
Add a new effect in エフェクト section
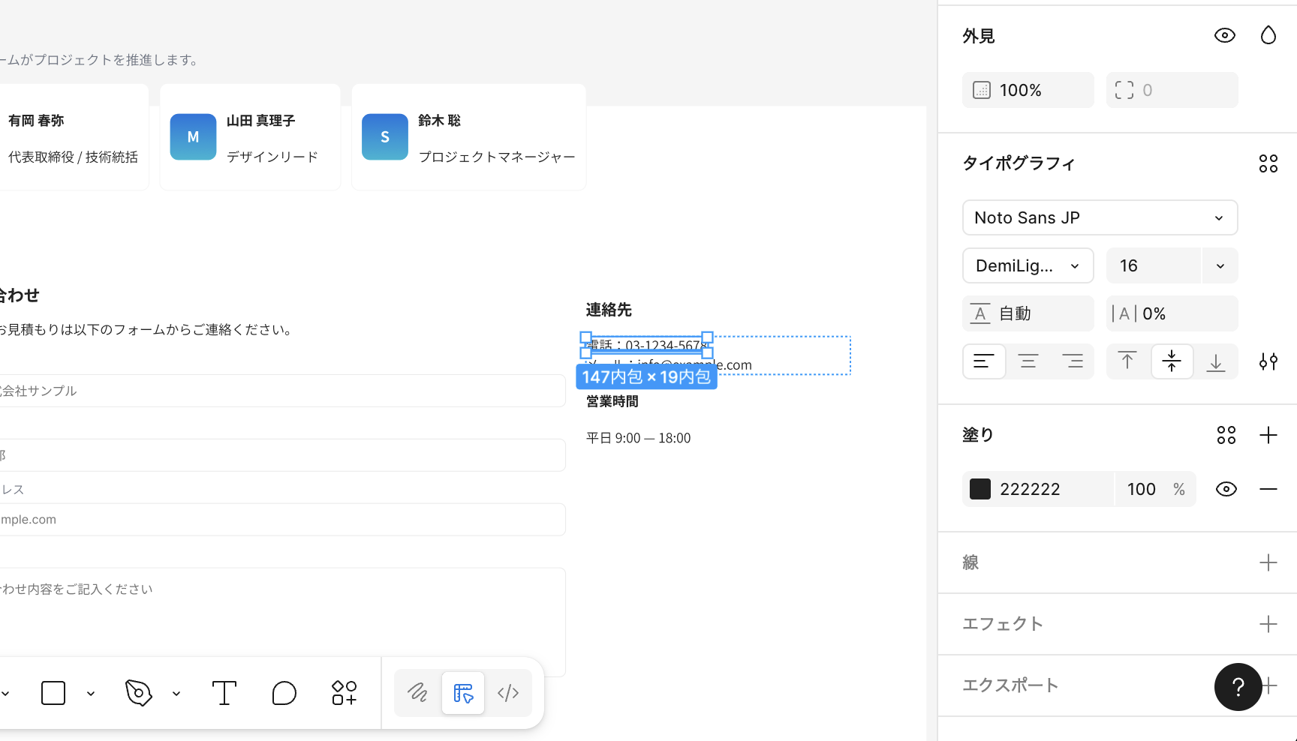(1268, 624)
